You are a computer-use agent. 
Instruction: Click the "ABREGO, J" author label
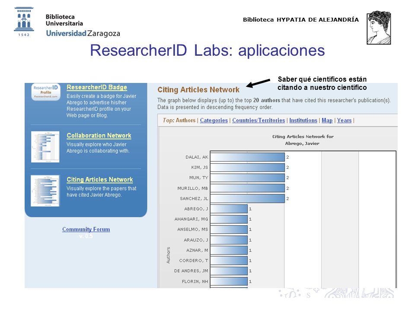196,209
